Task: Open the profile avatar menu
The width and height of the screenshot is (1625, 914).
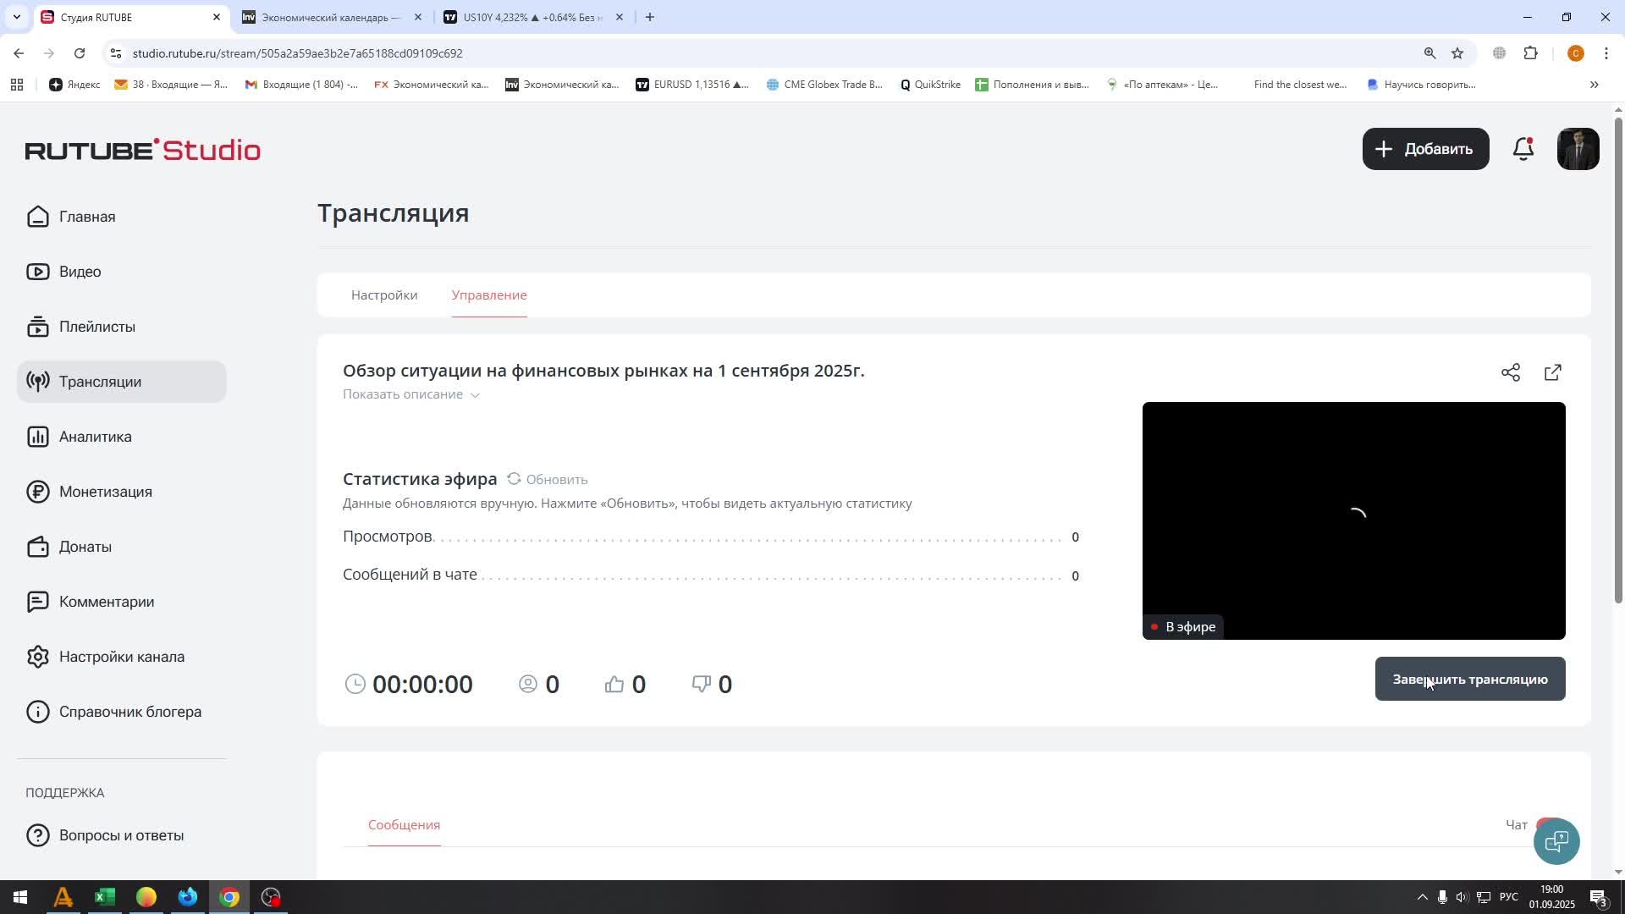Action: (x=1578, y=149)
